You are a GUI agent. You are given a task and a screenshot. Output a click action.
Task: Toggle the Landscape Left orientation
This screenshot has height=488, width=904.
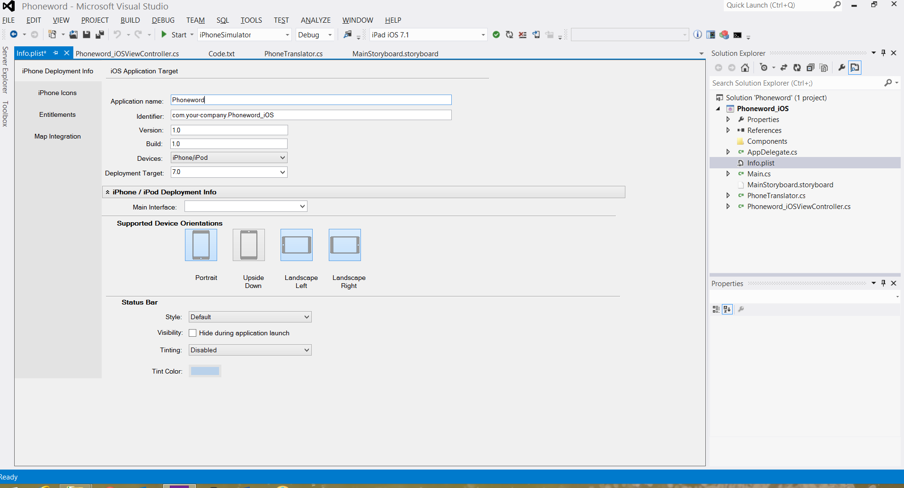pos(297,245)
